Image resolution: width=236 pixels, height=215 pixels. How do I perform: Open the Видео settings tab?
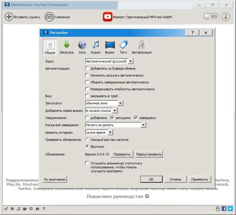(x=110, y=47)
